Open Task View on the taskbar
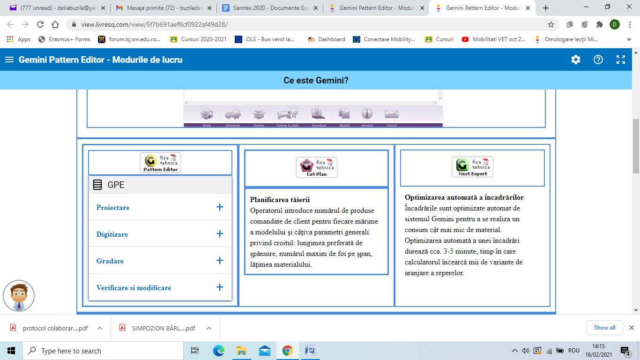The height and width of the screenshot is (360, 640). (x=195, y=351)
